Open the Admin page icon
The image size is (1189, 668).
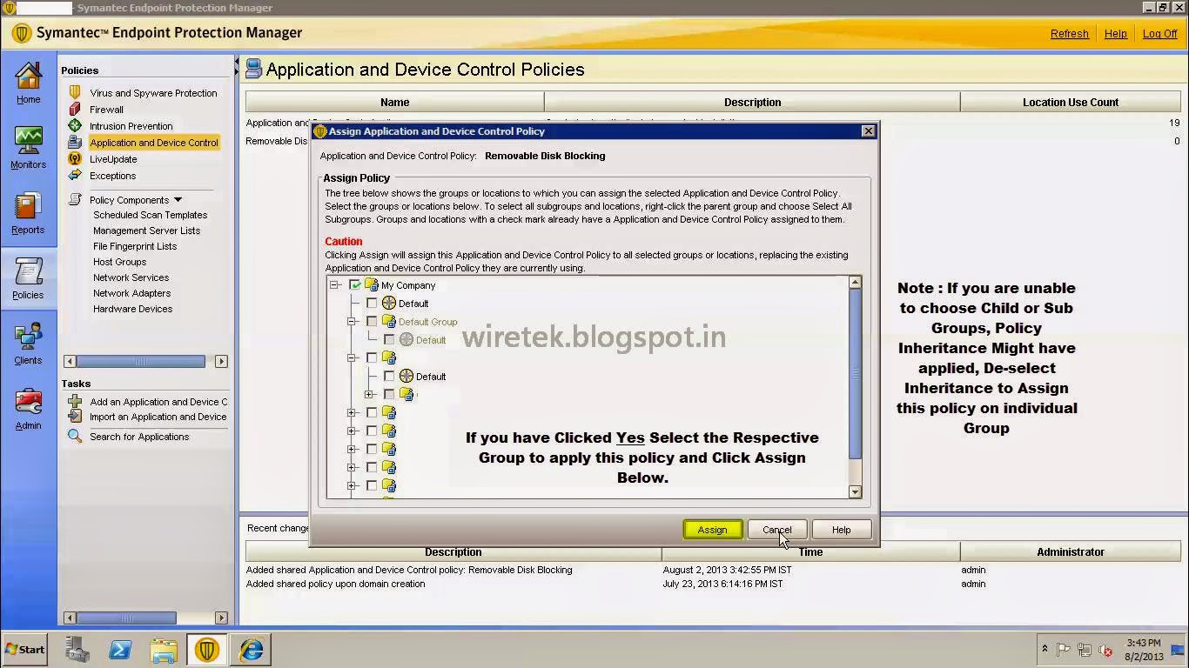28,403
